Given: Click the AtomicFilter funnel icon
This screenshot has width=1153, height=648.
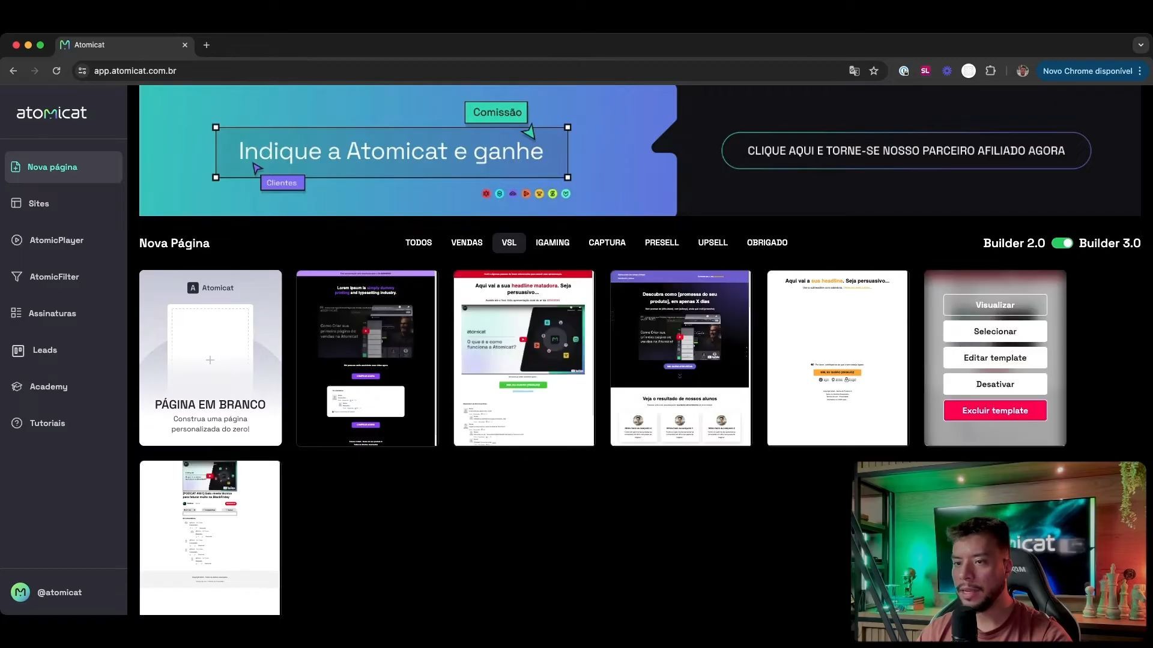Looking at the screenshot, I should coord(17,277).
